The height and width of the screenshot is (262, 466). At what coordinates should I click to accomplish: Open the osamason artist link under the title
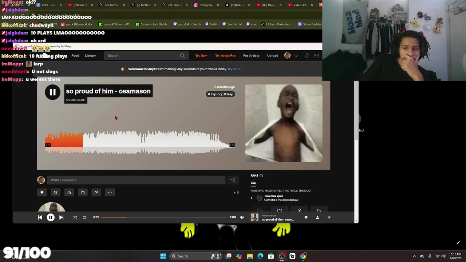[76, 100]
